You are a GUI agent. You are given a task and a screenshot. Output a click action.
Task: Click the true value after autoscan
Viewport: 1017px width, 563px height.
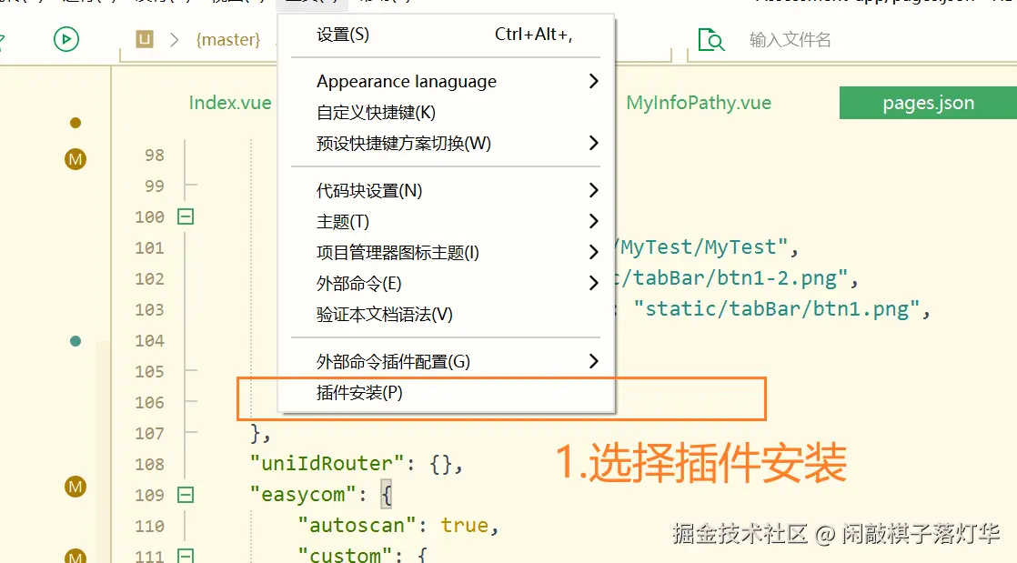click(465, 526)
